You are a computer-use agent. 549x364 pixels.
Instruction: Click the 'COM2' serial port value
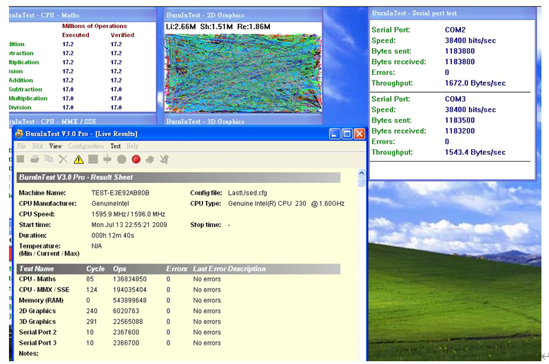coord(455,30)
